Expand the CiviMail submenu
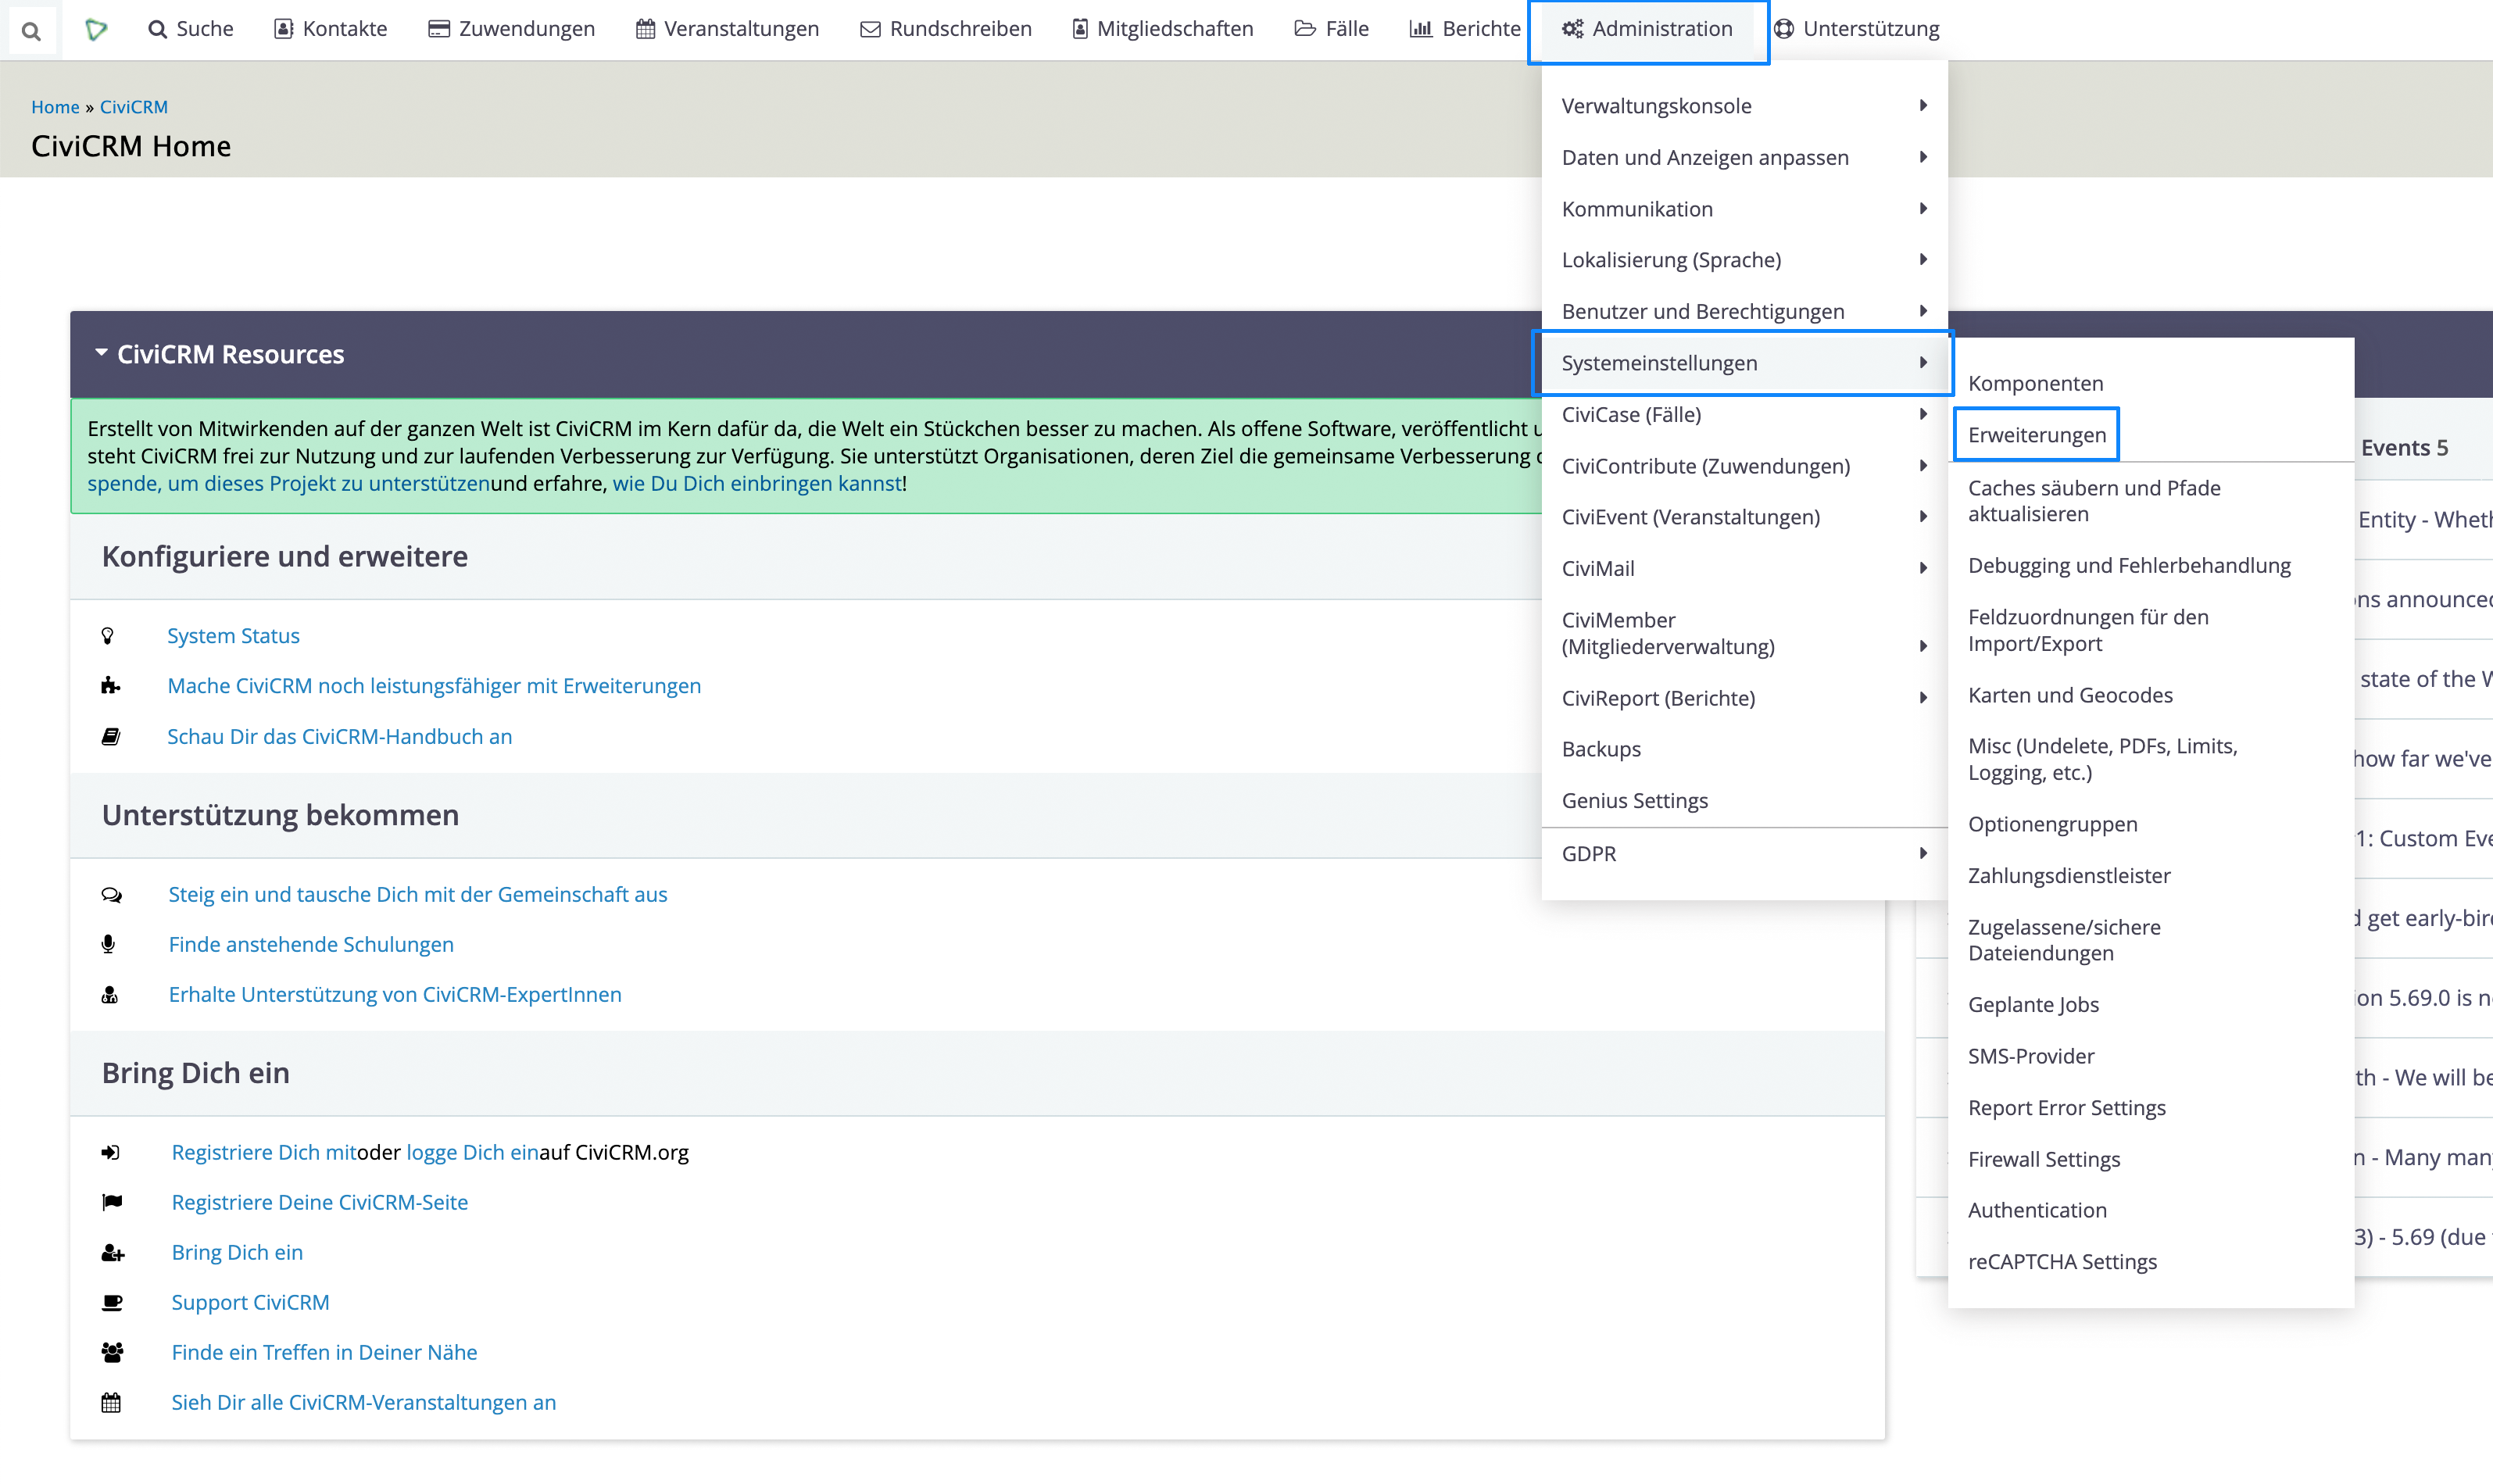2493x1484 pixels. coord(1744,568)
